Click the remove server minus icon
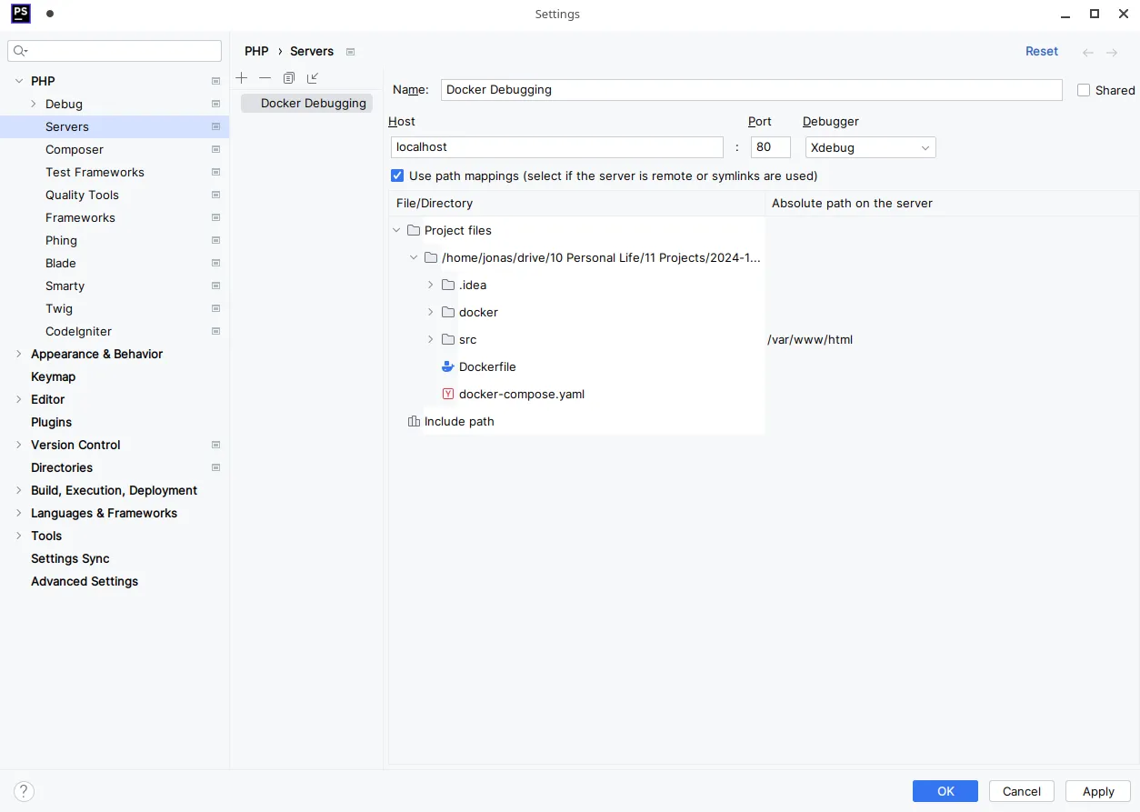This screenshot has height=812, width=1140. click(265, 78)
